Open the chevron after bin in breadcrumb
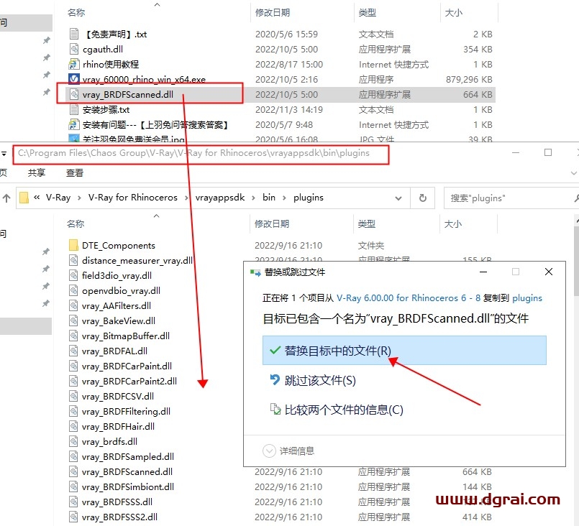 [283, 198]
